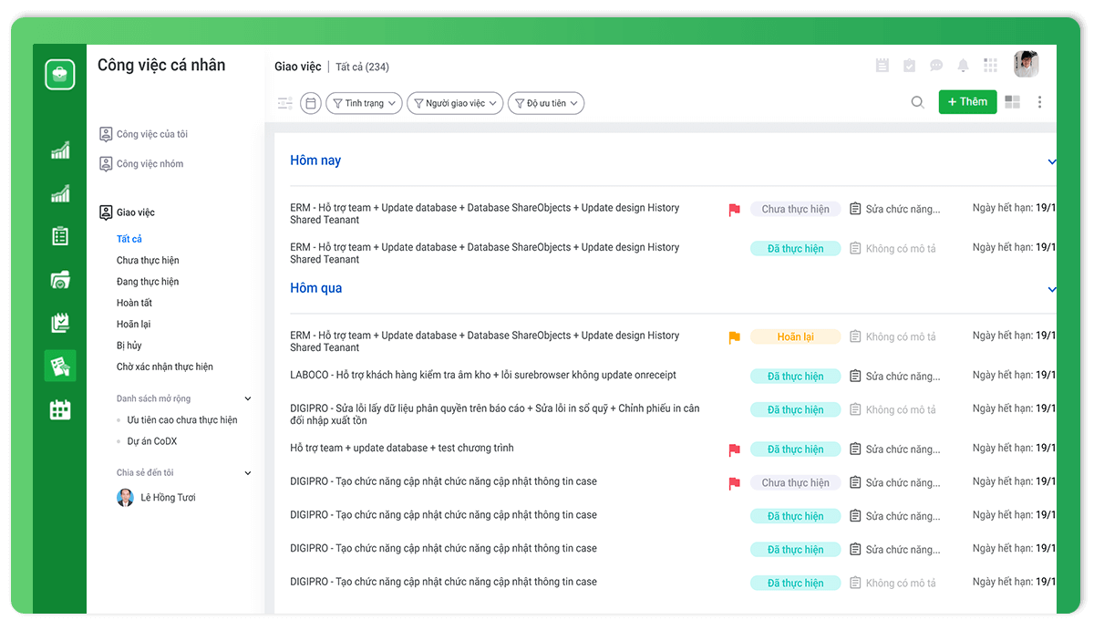Click the search magnifier icon
This screenshot has width=1094, height=620.
click(918, 102)
